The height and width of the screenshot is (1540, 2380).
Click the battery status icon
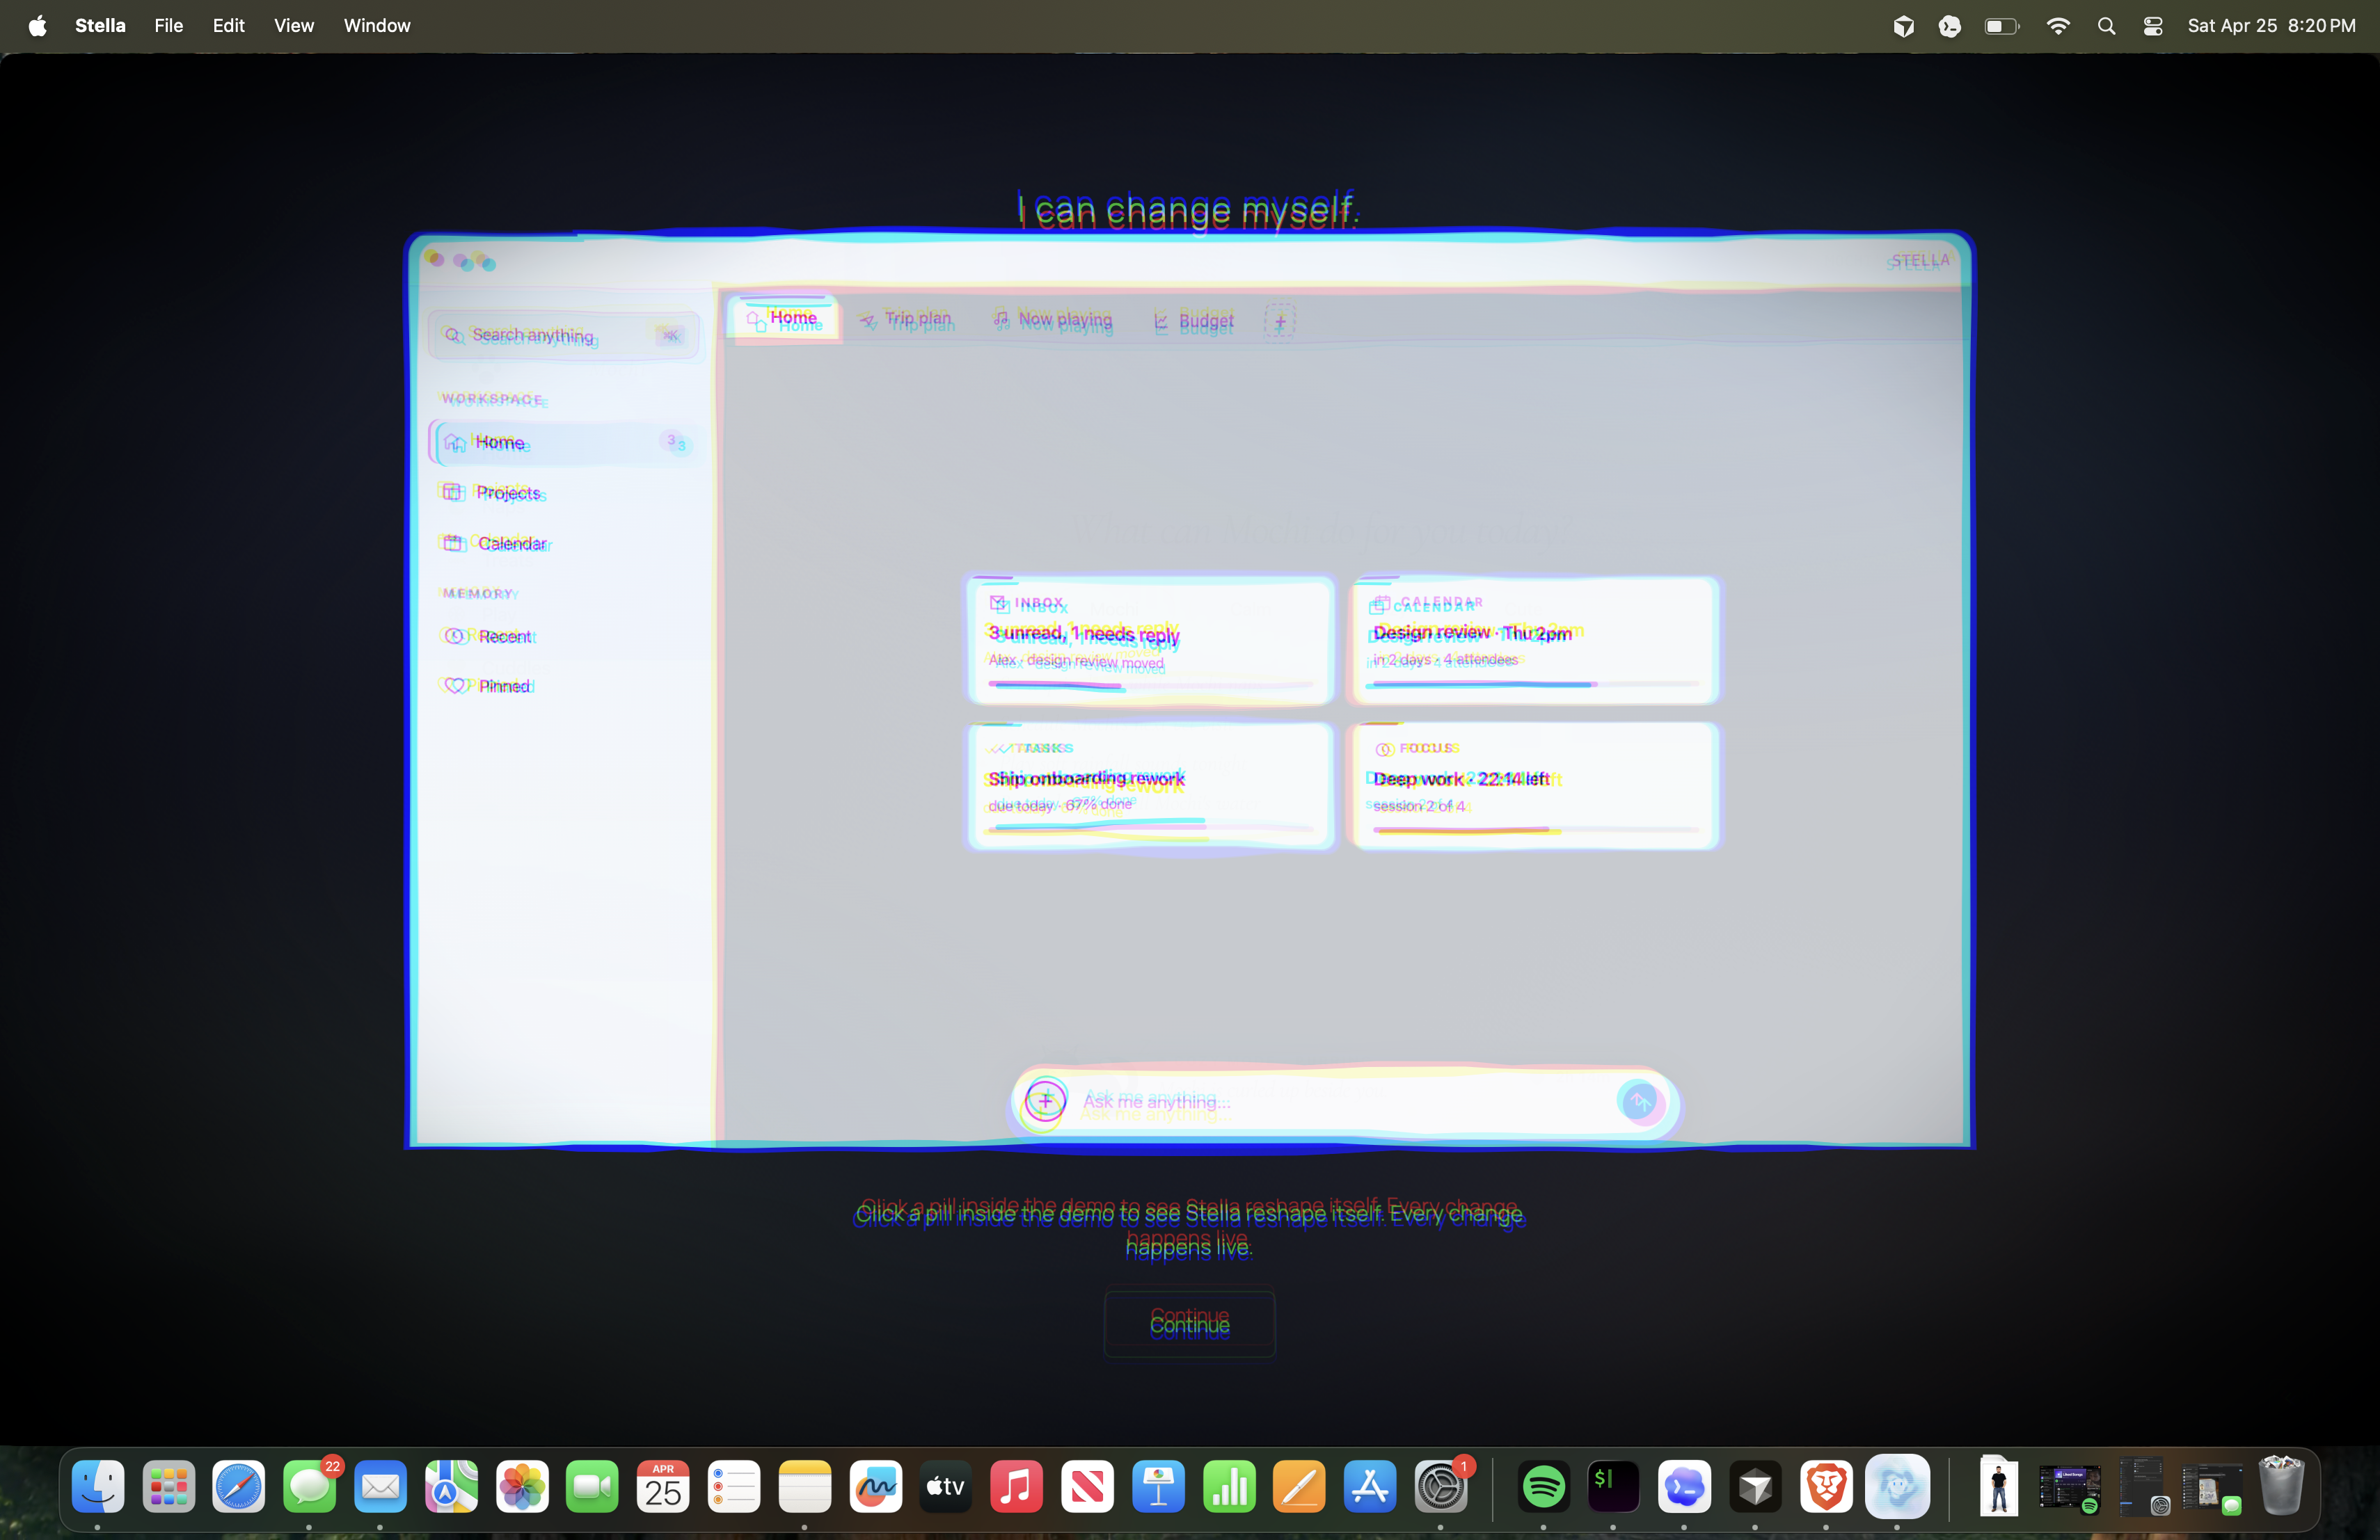click(2002, 26)
